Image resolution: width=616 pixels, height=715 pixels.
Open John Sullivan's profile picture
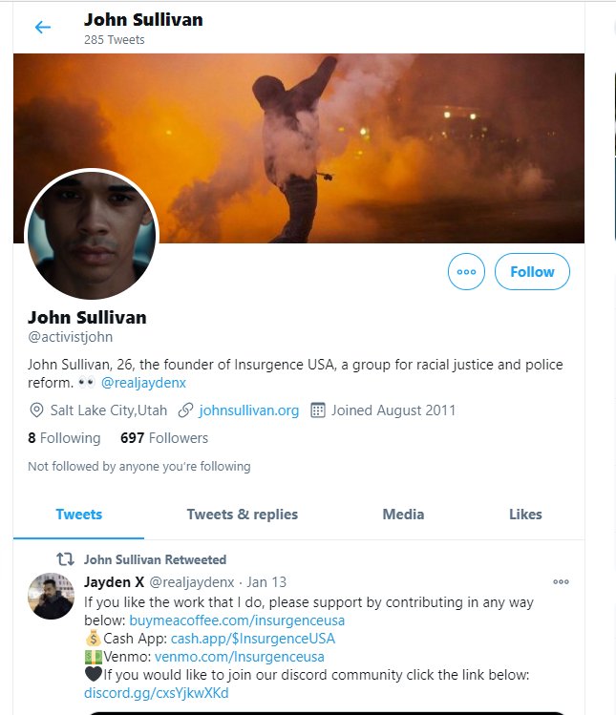pos(91,235)
